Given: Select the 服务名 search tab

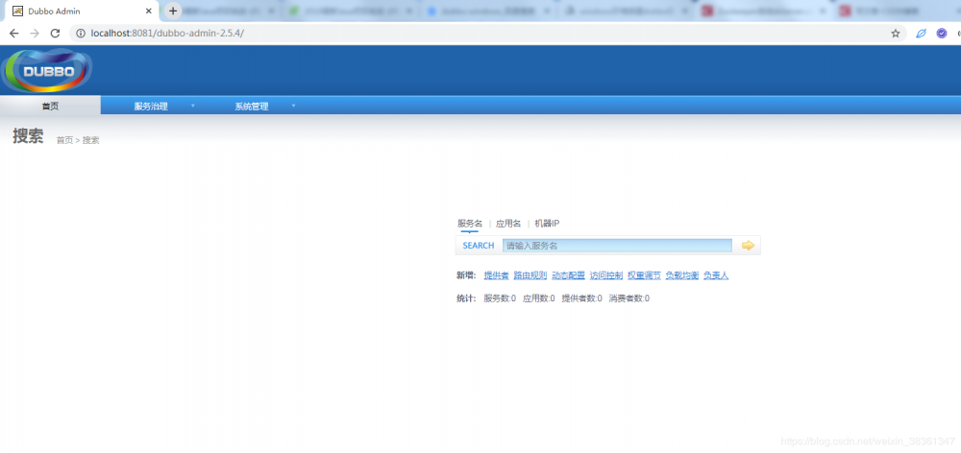Looking at the screenshot, I should pyautogui.click(x=470, y=224).
